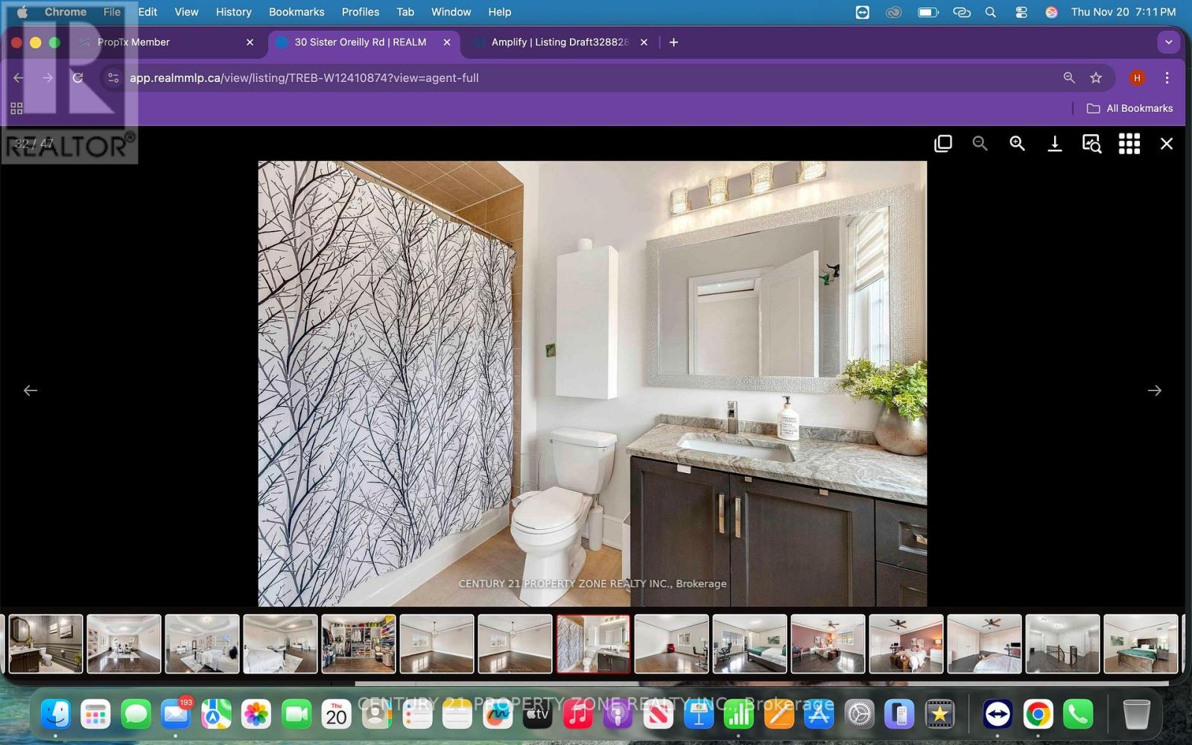The width and height of the screenshot is (1192, 745).
Task: Close the photo viewer
Action: click(x=1167, y=144)
